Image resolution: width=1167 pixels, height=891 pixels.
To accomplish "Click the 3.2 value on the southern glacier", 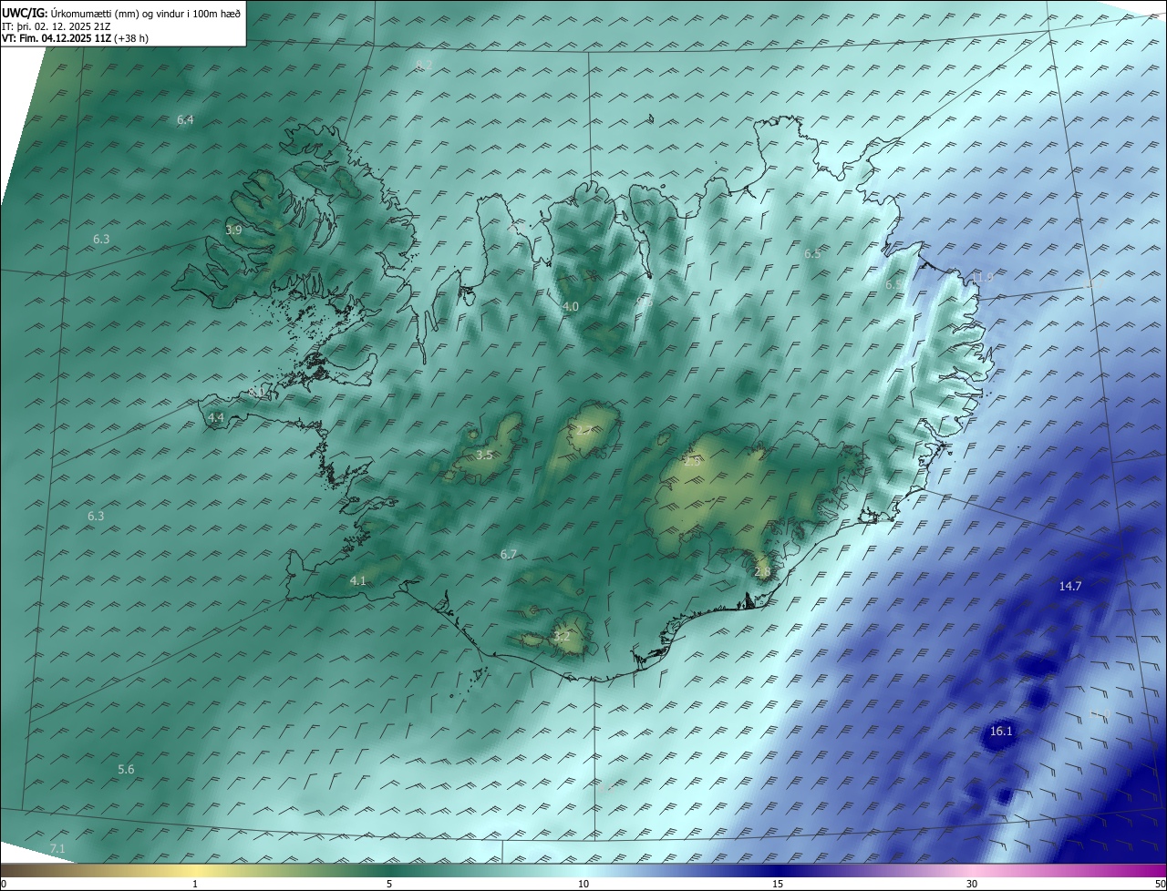I will [562, 636].
